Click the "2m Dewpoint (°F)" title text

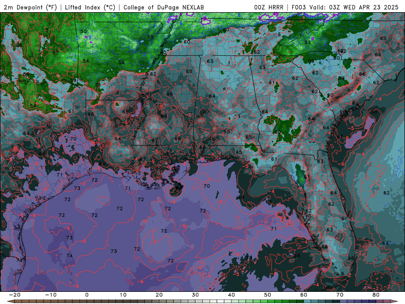click(30, 7)
